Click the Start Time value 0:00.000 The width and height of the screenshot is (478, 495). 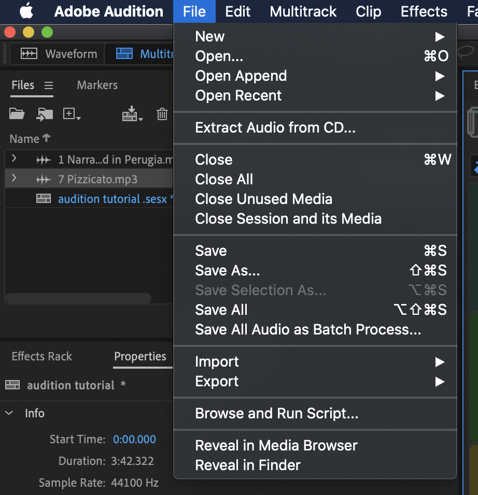(x=134, y=440)
